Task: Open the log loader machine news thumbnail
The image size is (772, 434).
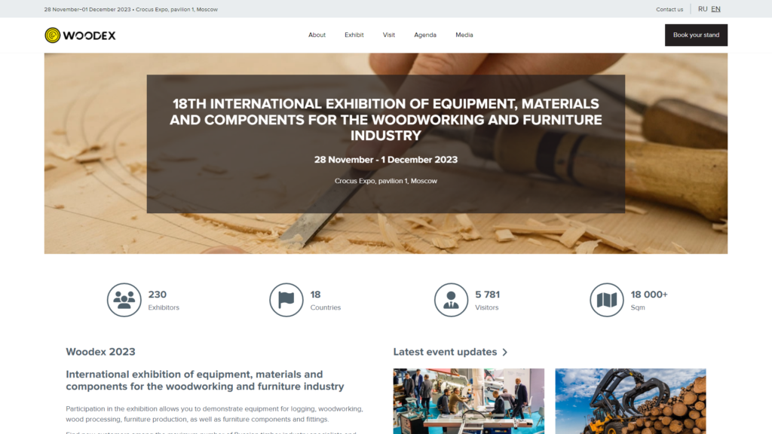Action: 630,401
